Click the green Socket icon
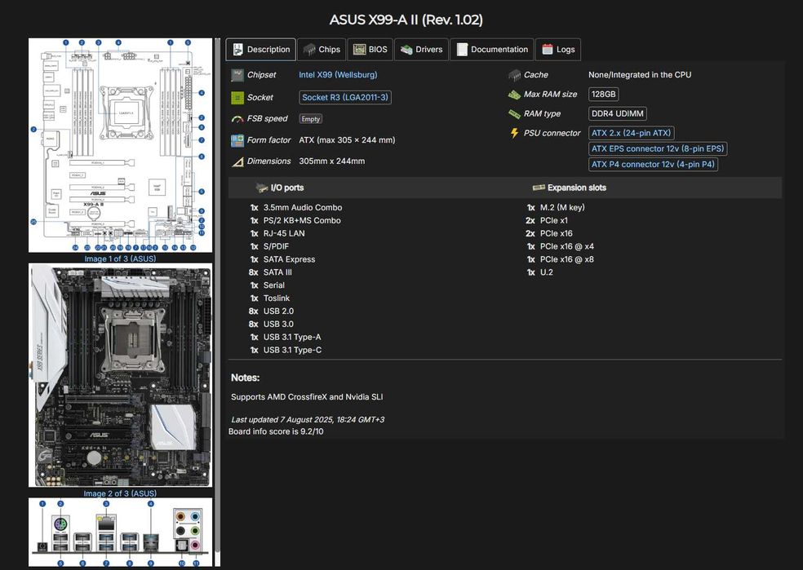The width and height of the screenshot is (803, 570). (237, 98)
